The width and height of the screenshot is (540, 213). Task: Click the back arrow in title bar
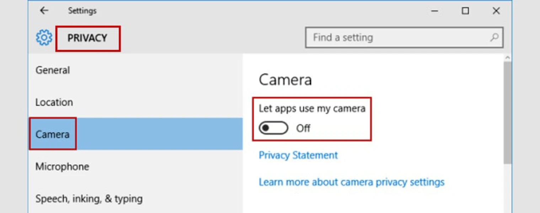point(44,11)
